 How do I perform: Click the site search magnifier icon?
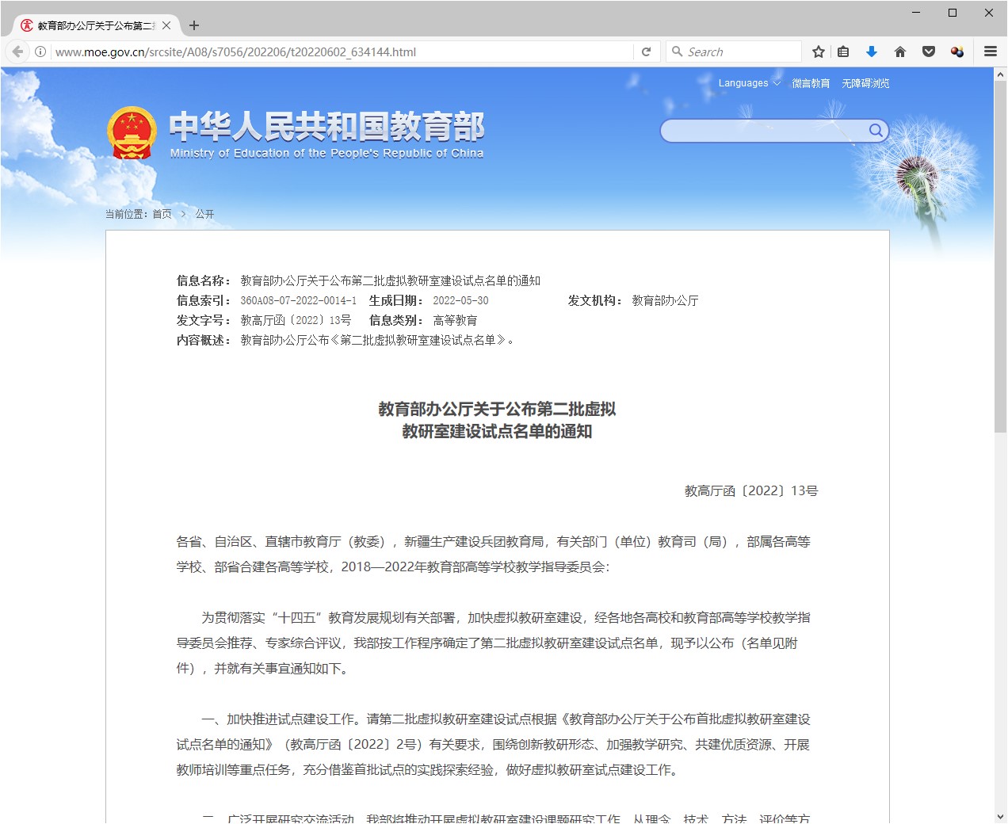pos(876,131)
